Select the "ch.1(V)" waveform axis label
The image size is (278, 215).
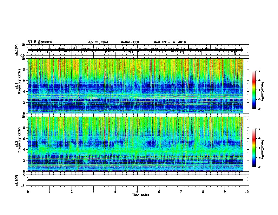17,50
